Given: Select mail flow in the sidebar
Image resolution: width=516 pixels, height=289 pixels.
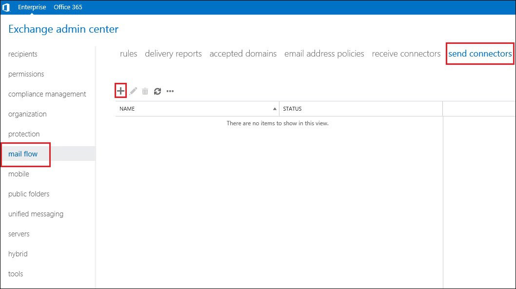Looking at the screenshot, I should [x=23, y=154].
